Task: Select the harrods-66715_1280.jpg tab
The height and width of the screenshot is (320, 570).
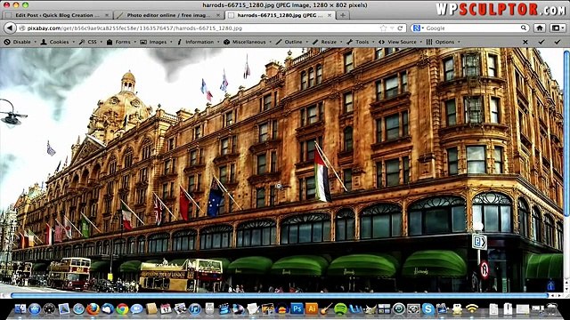Action: [x=280, y=15]
